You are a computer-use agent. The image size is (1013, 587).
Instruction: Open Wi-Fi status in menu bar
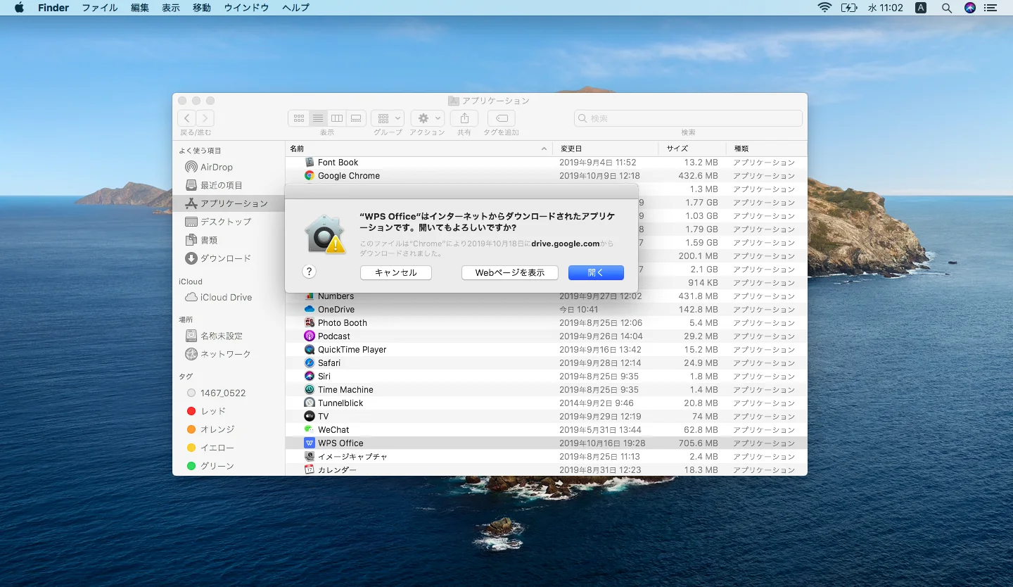point(824,8)
